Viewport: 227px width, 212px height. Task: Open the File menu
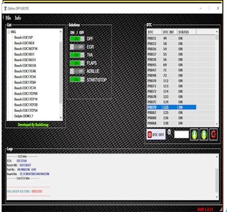pyautogui.click(x=8, y=18)
